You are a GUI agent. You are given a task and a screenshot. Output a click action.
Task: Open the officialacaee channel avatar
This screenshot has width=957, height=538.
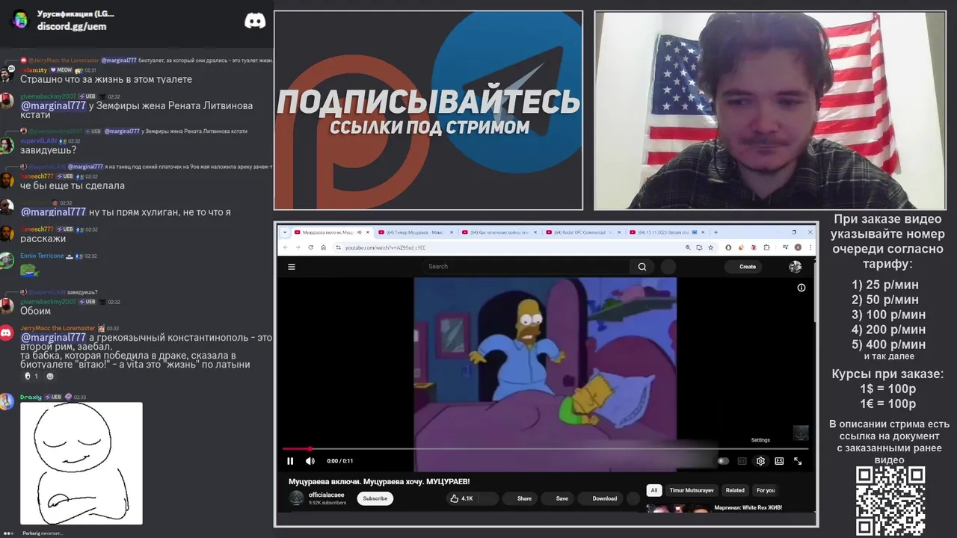[297, 498]
